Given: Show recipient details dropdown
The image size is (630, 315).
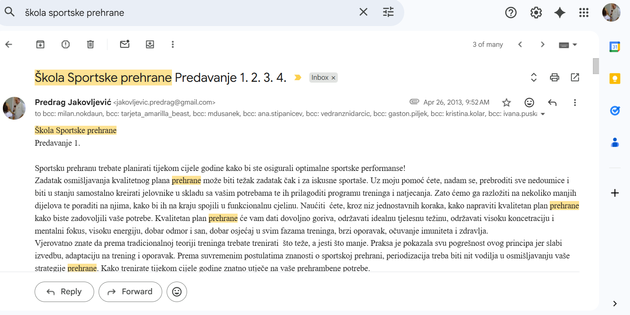Looking at the screenshot, I should (x=542, y=114).
